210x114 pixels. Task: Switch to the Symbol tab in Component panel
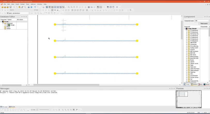click(x=194, y=84)
